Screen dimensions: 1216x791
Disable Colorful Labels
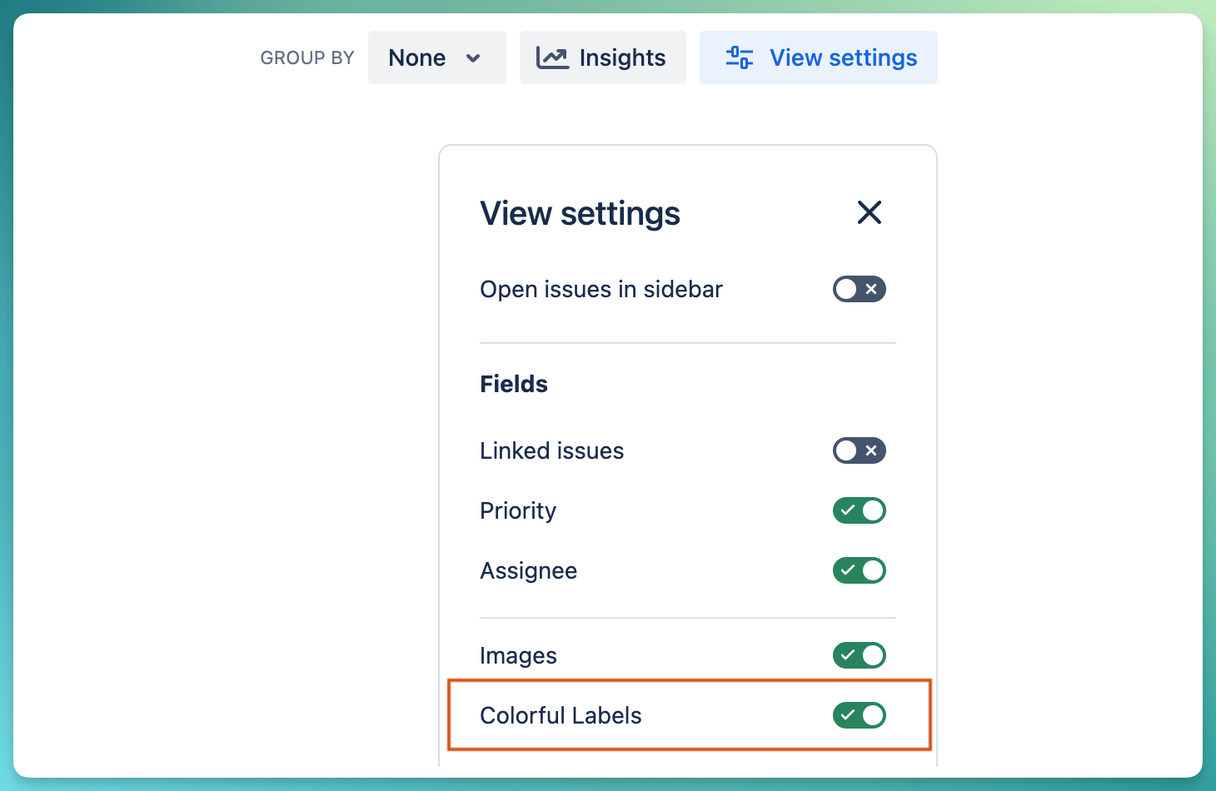[859, 715]
